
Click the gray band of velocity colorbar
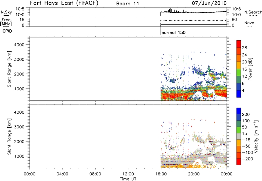coord(239,136)
